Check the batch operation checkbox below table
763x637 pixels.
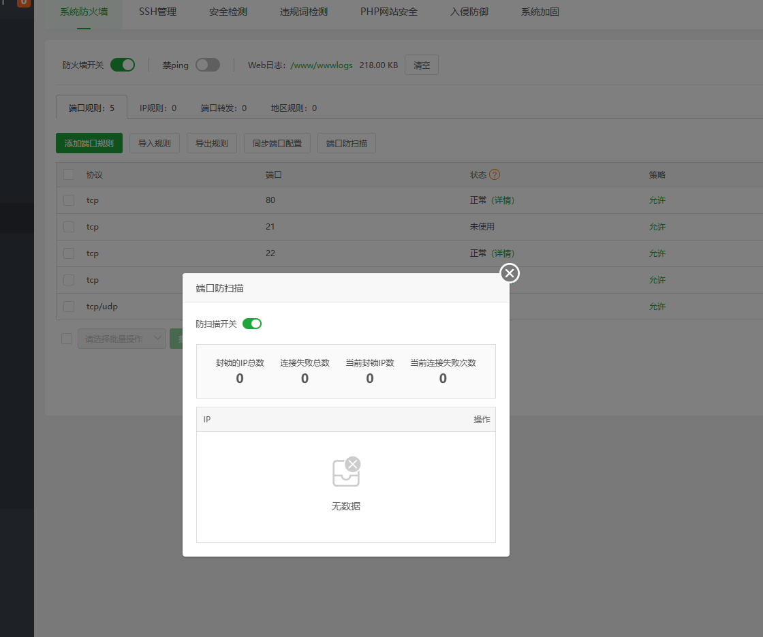67,339
